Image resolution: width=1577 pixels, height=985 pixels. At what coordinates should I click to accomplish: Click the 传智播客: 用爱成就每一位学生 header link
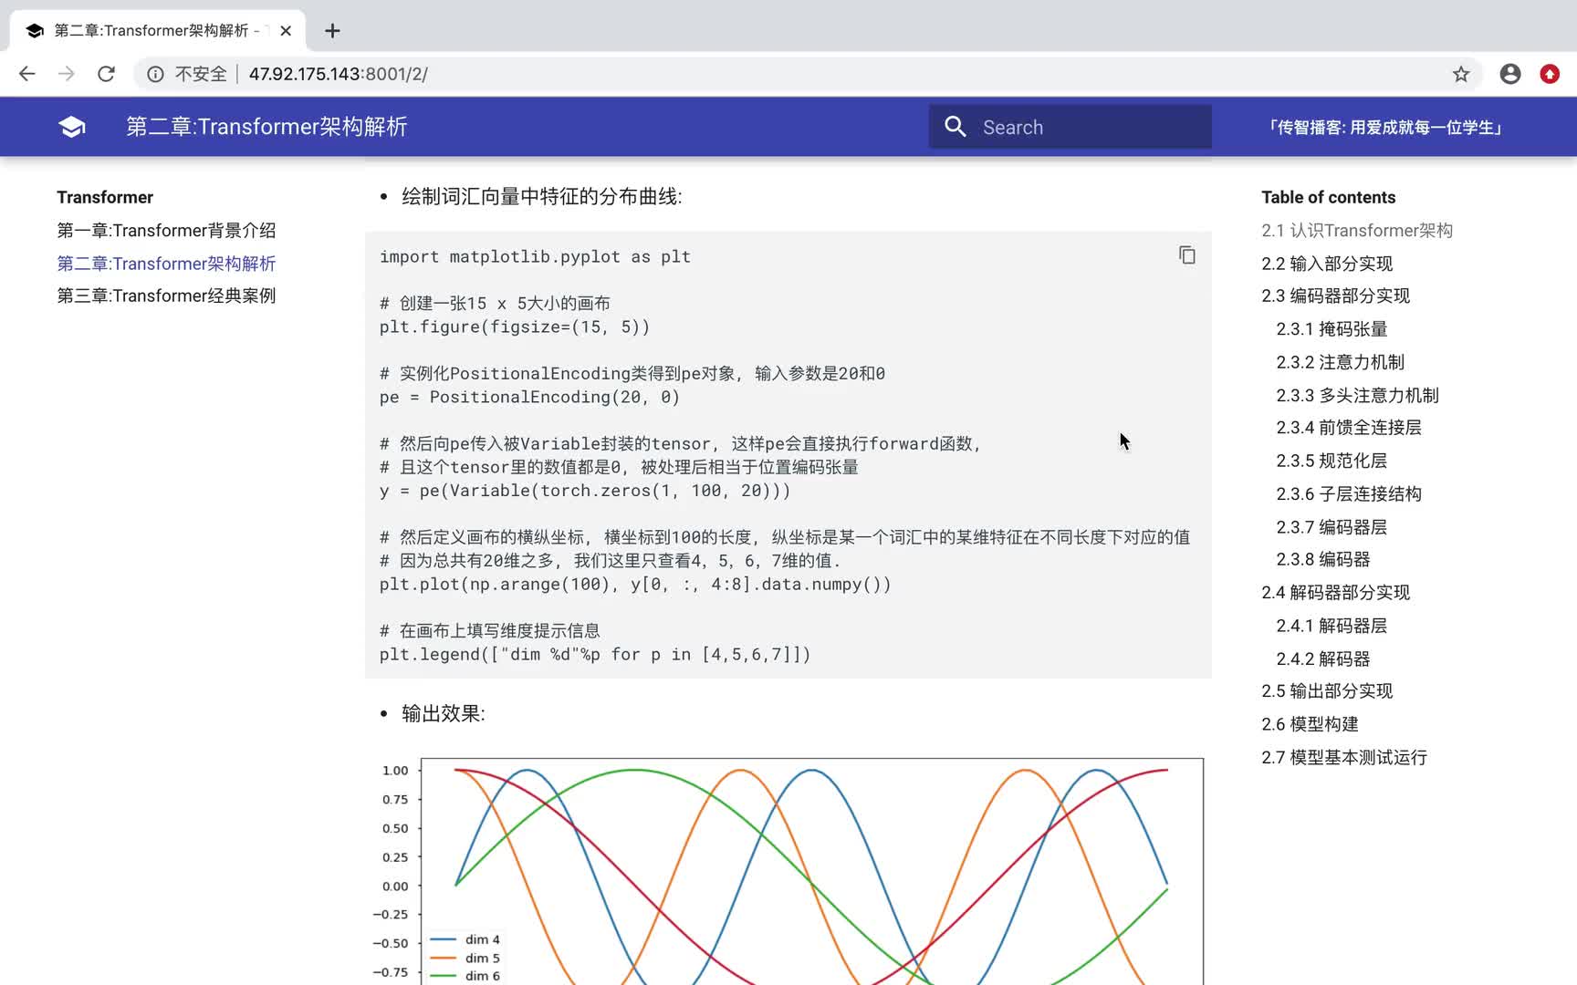pos(1384,128)
